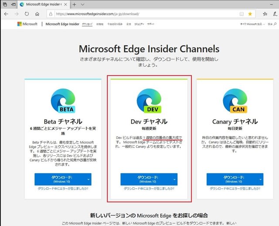Expand the Dev download platform arrow
Screen dimensions: 279x226
click(174, 179)
